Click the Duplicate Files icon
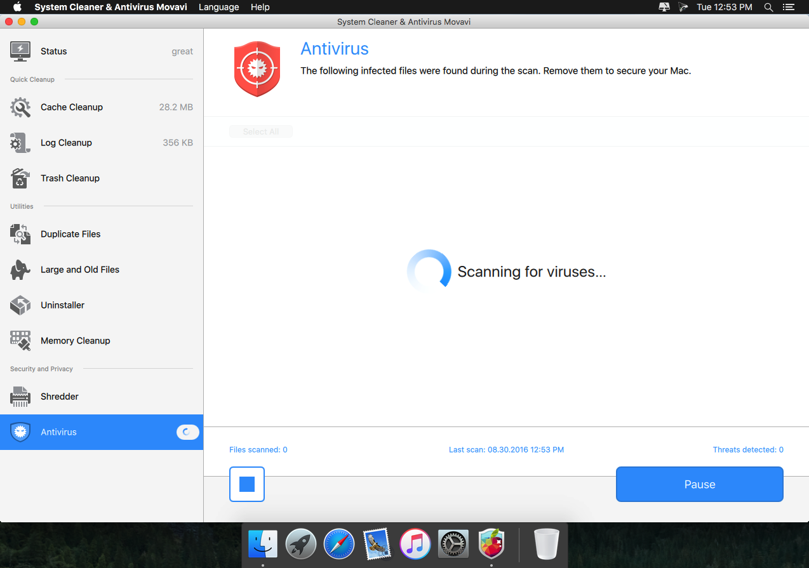This screenshot has width=809, height=568. point(20,234)
